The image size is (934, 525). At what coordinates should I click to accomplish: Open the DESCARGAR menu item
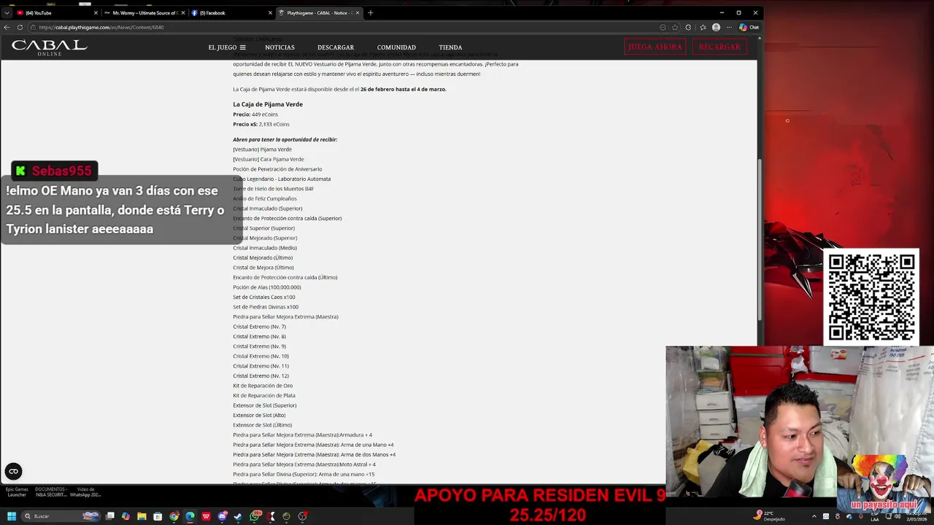(336, 47)
